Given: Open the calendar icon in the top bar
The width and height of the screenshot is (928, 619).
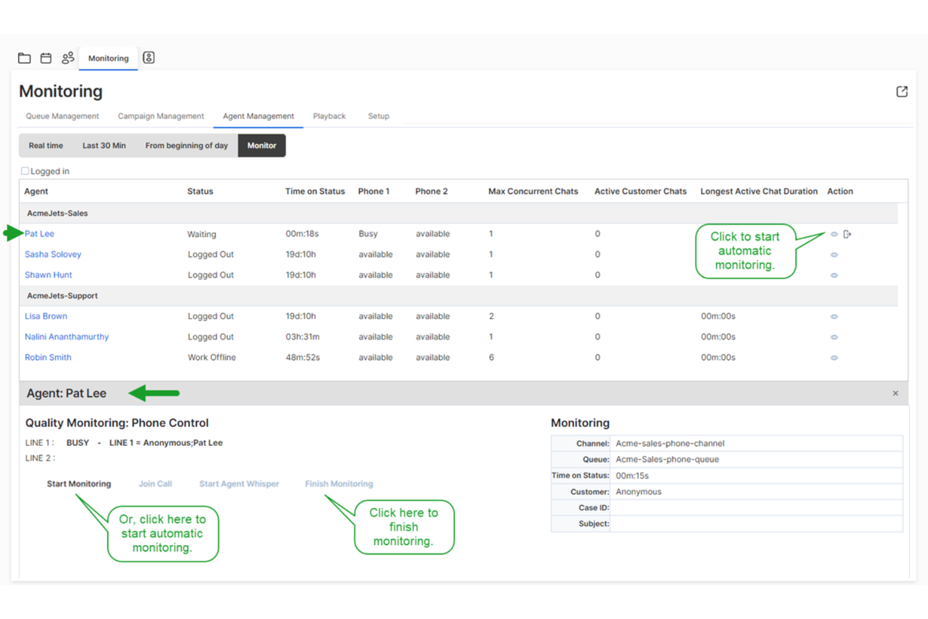Looking at the screenshot, I should click(45, 58).
